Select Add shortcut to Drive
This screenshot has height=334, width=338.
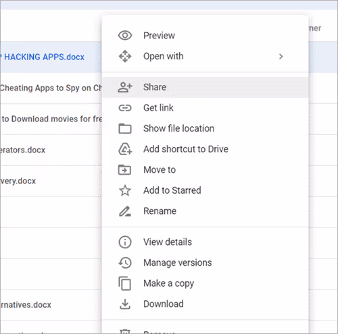pos(206,149)
